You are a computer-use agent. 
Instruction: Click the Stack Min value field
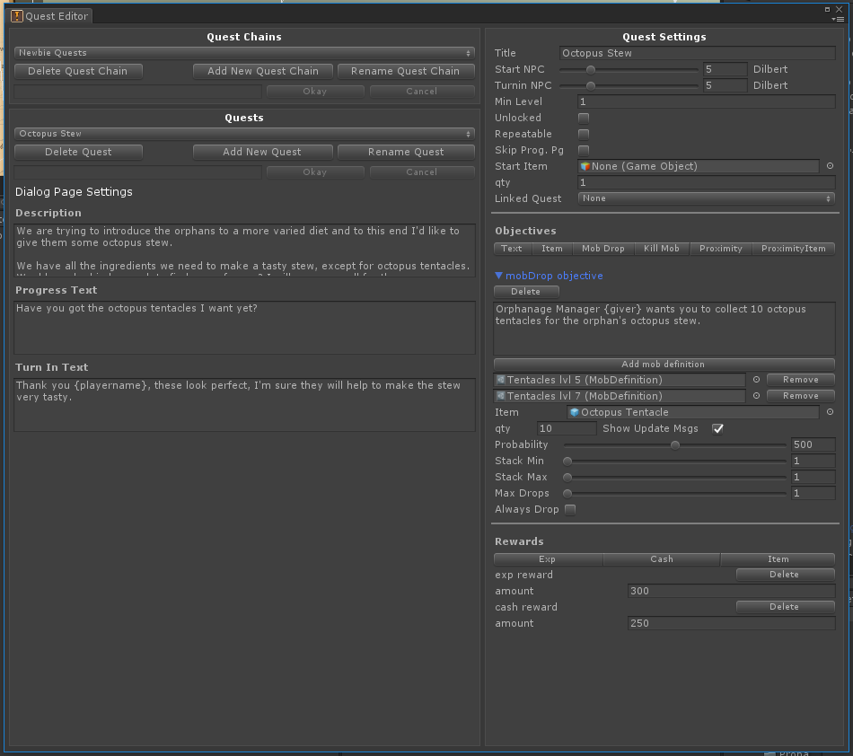click(813, 462)
